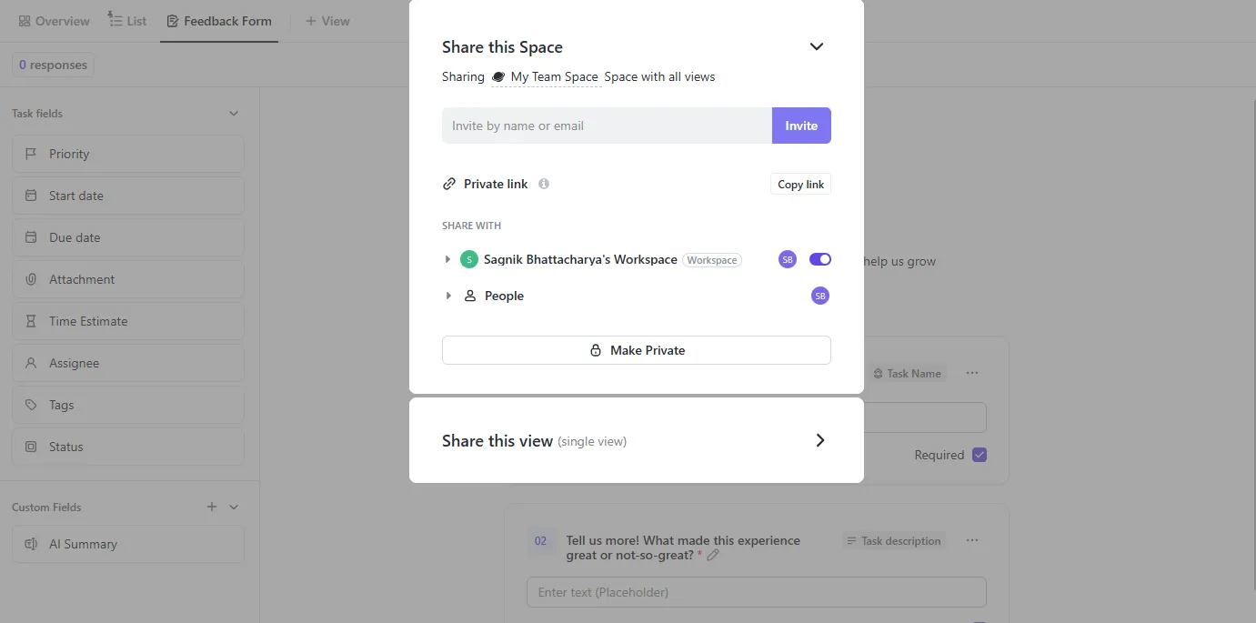Click the plus icon next to Custom Fields
Viewport: 1256px width, 623px height.
pos(212,507)
